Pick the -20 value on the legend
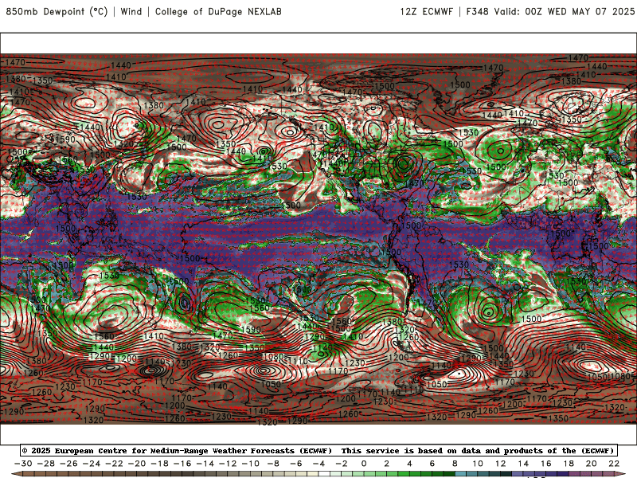 137,464
